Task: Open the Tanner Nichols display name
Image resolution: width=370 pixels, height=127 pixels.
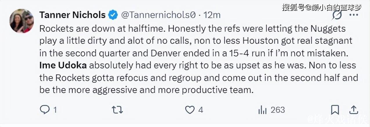Action: [x=72, y=15]
